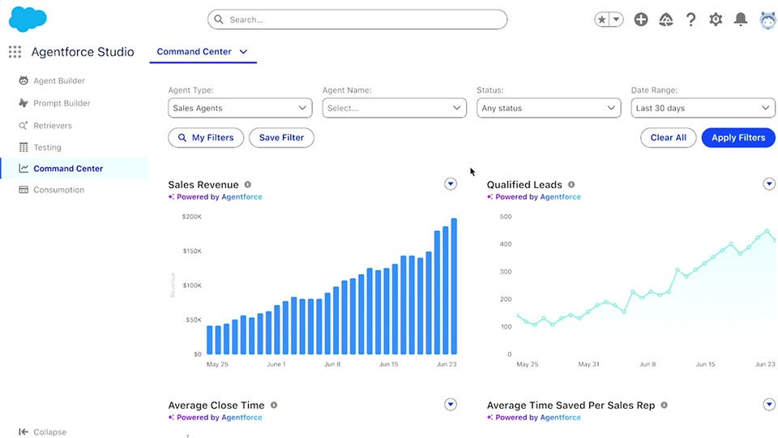The height and width of the screenshot is (438, 778).
Task: Click the Command Center chart icon
Action: [x=24, y=169]
